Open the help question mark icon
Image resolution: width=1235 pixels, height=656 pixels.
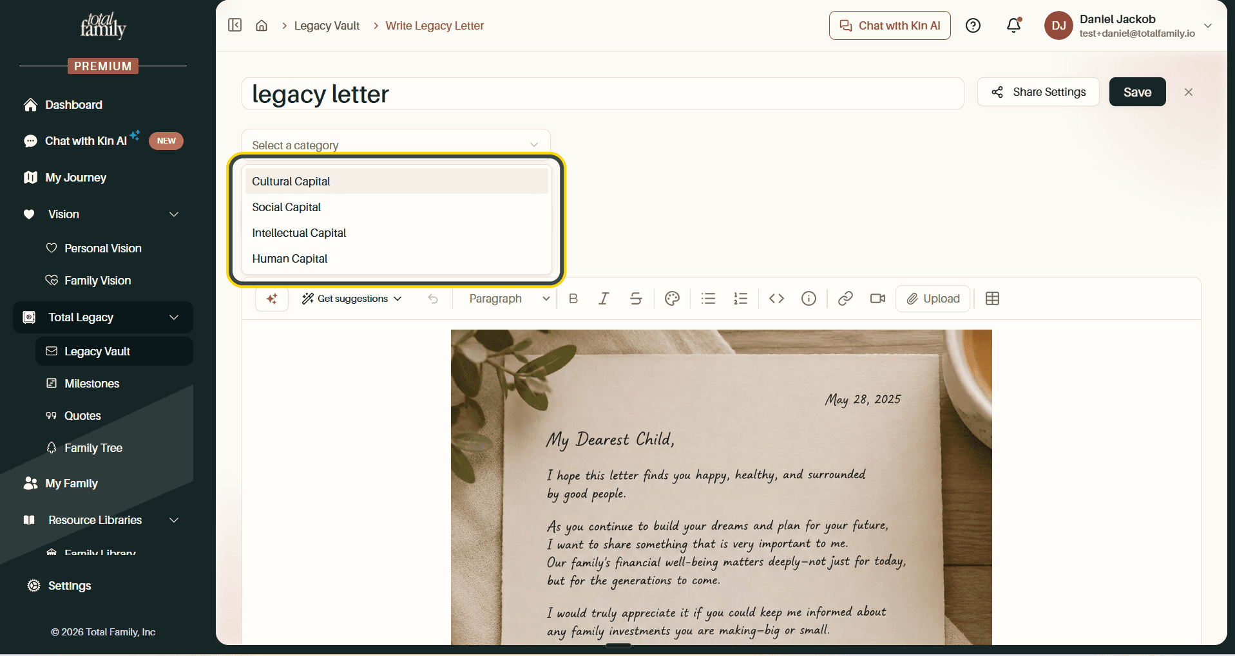[x=973, y=26]
